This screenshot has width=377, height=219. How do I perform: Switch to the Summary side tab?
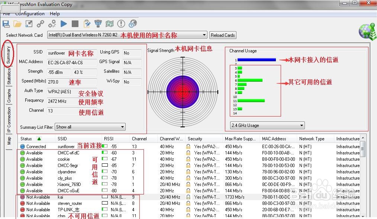(9, 55)
